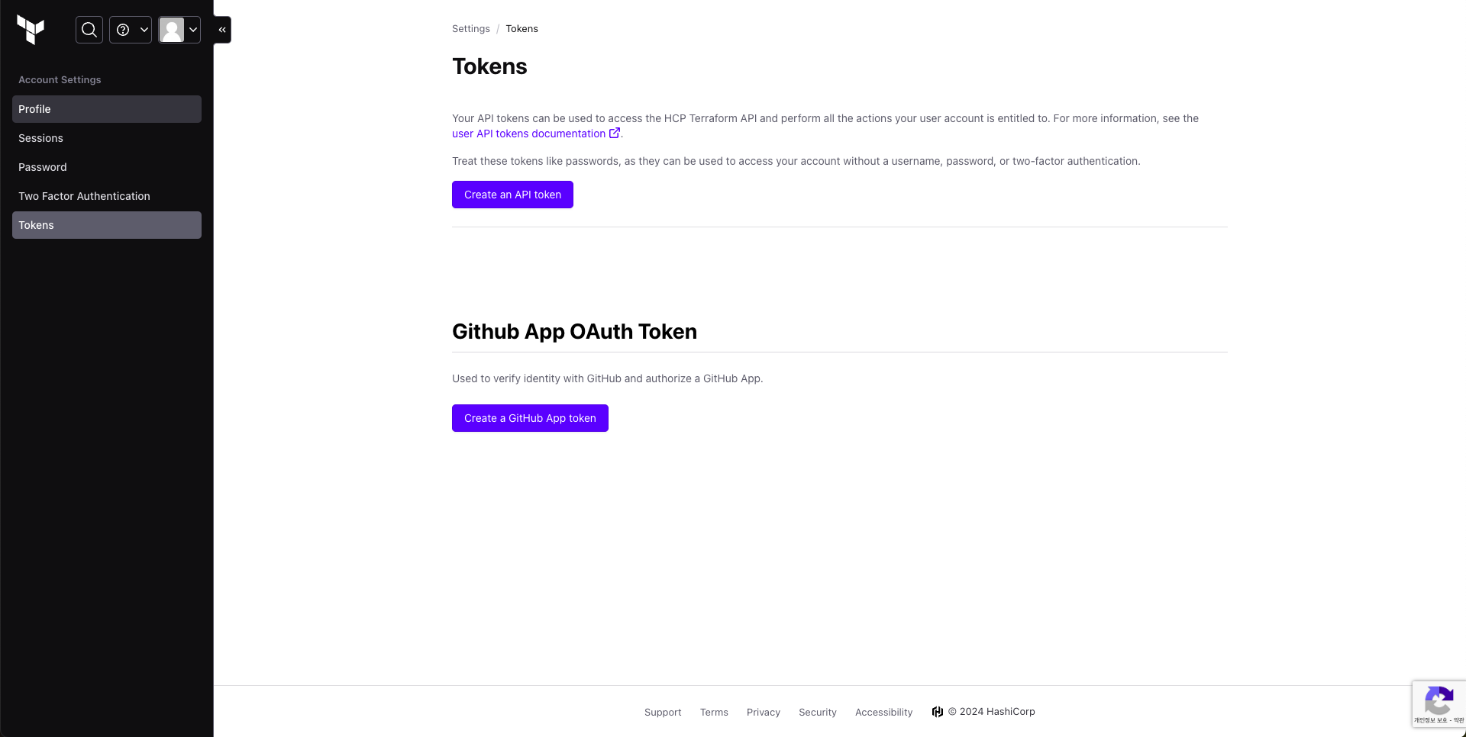Click the HashiCorp logo in footer
Screen dimensions: 1466x737
[x=937, y=712]
